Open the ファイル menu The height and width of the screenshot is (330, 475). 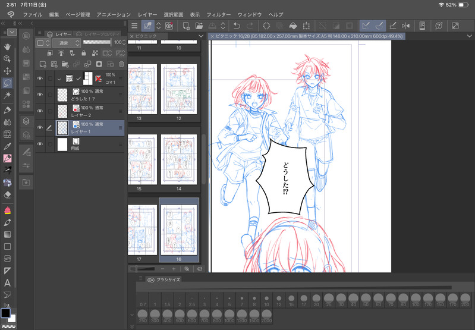coord(33,14)
